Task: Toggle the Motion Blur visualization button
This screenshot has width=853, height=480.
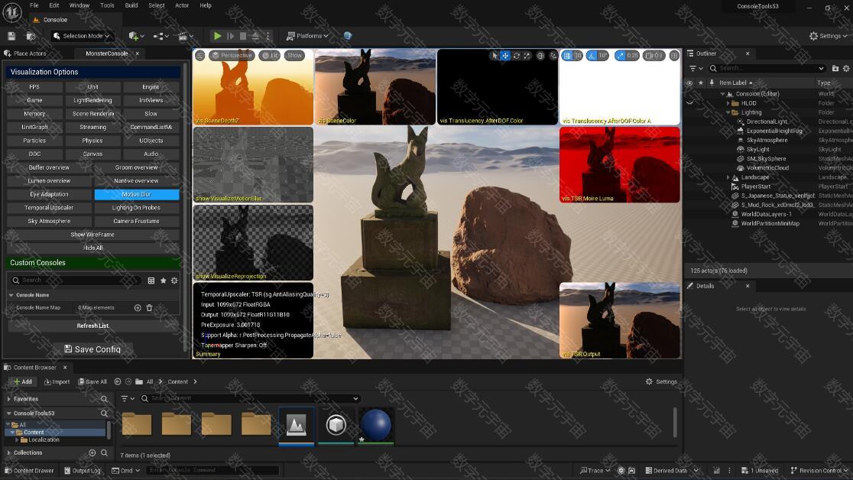Action: click(137, 194)
